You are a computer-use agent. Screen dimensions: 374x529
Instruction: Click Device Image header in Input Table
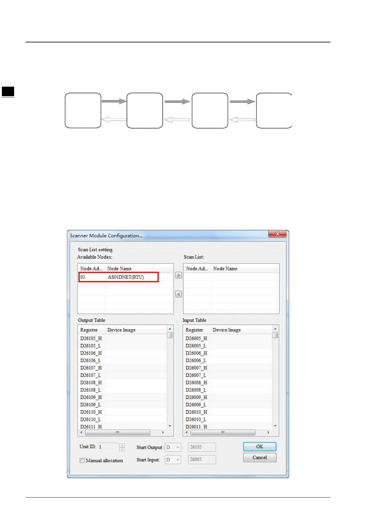tap(241, 330)
